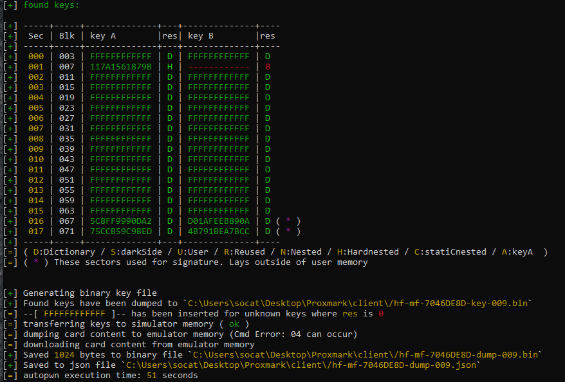Click sector number 008
This screenshot has height=382, width=565.
[x=36, y=139]
